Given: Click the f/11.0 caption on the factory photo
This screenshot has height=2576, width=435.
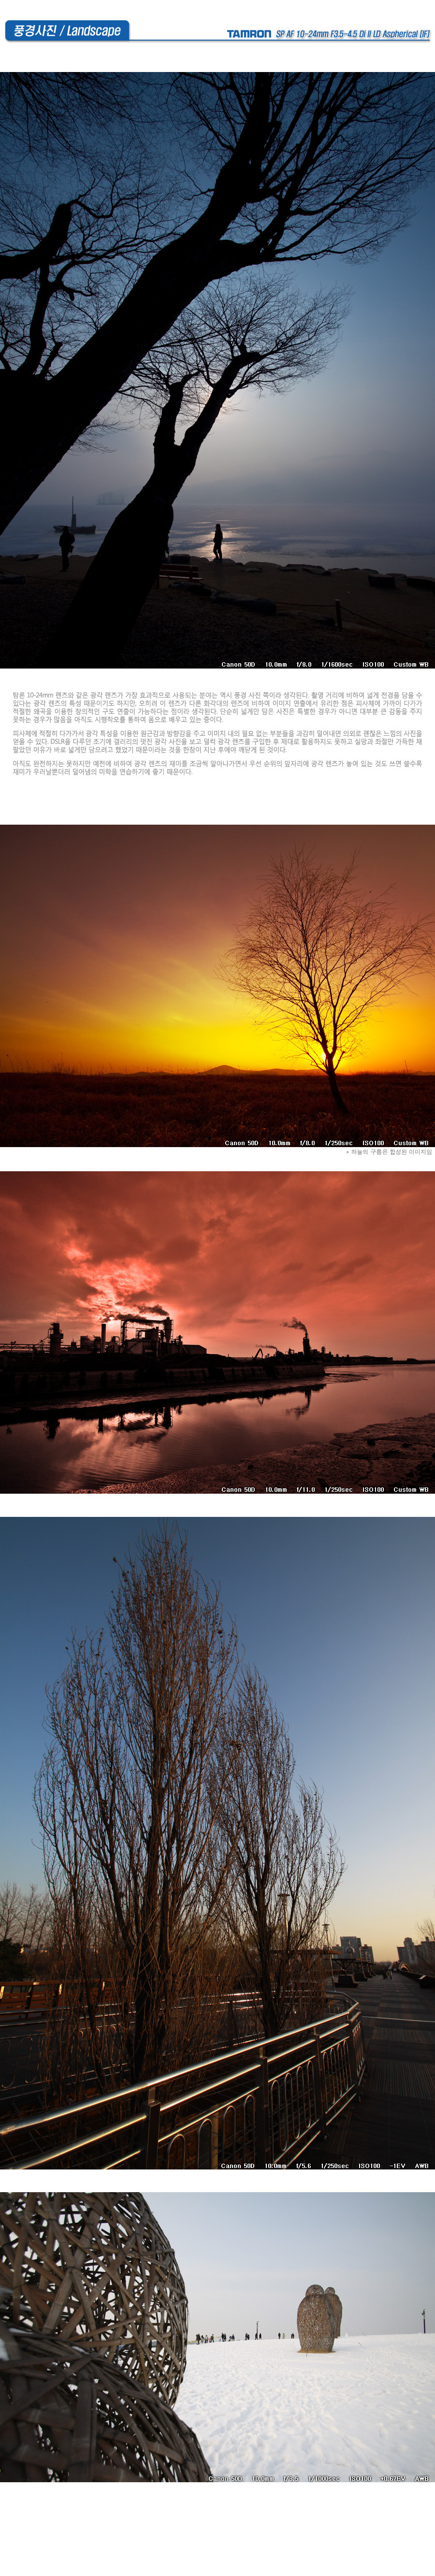Looking at the screenshot, I should (324, 1489).
